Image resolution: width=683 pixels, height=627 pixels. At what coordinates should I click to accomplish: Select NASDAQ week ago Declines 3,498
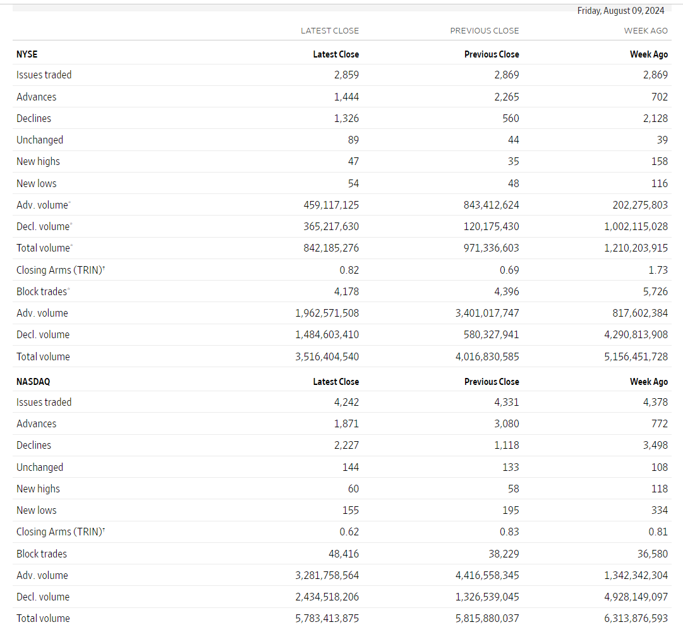(656, 446)
